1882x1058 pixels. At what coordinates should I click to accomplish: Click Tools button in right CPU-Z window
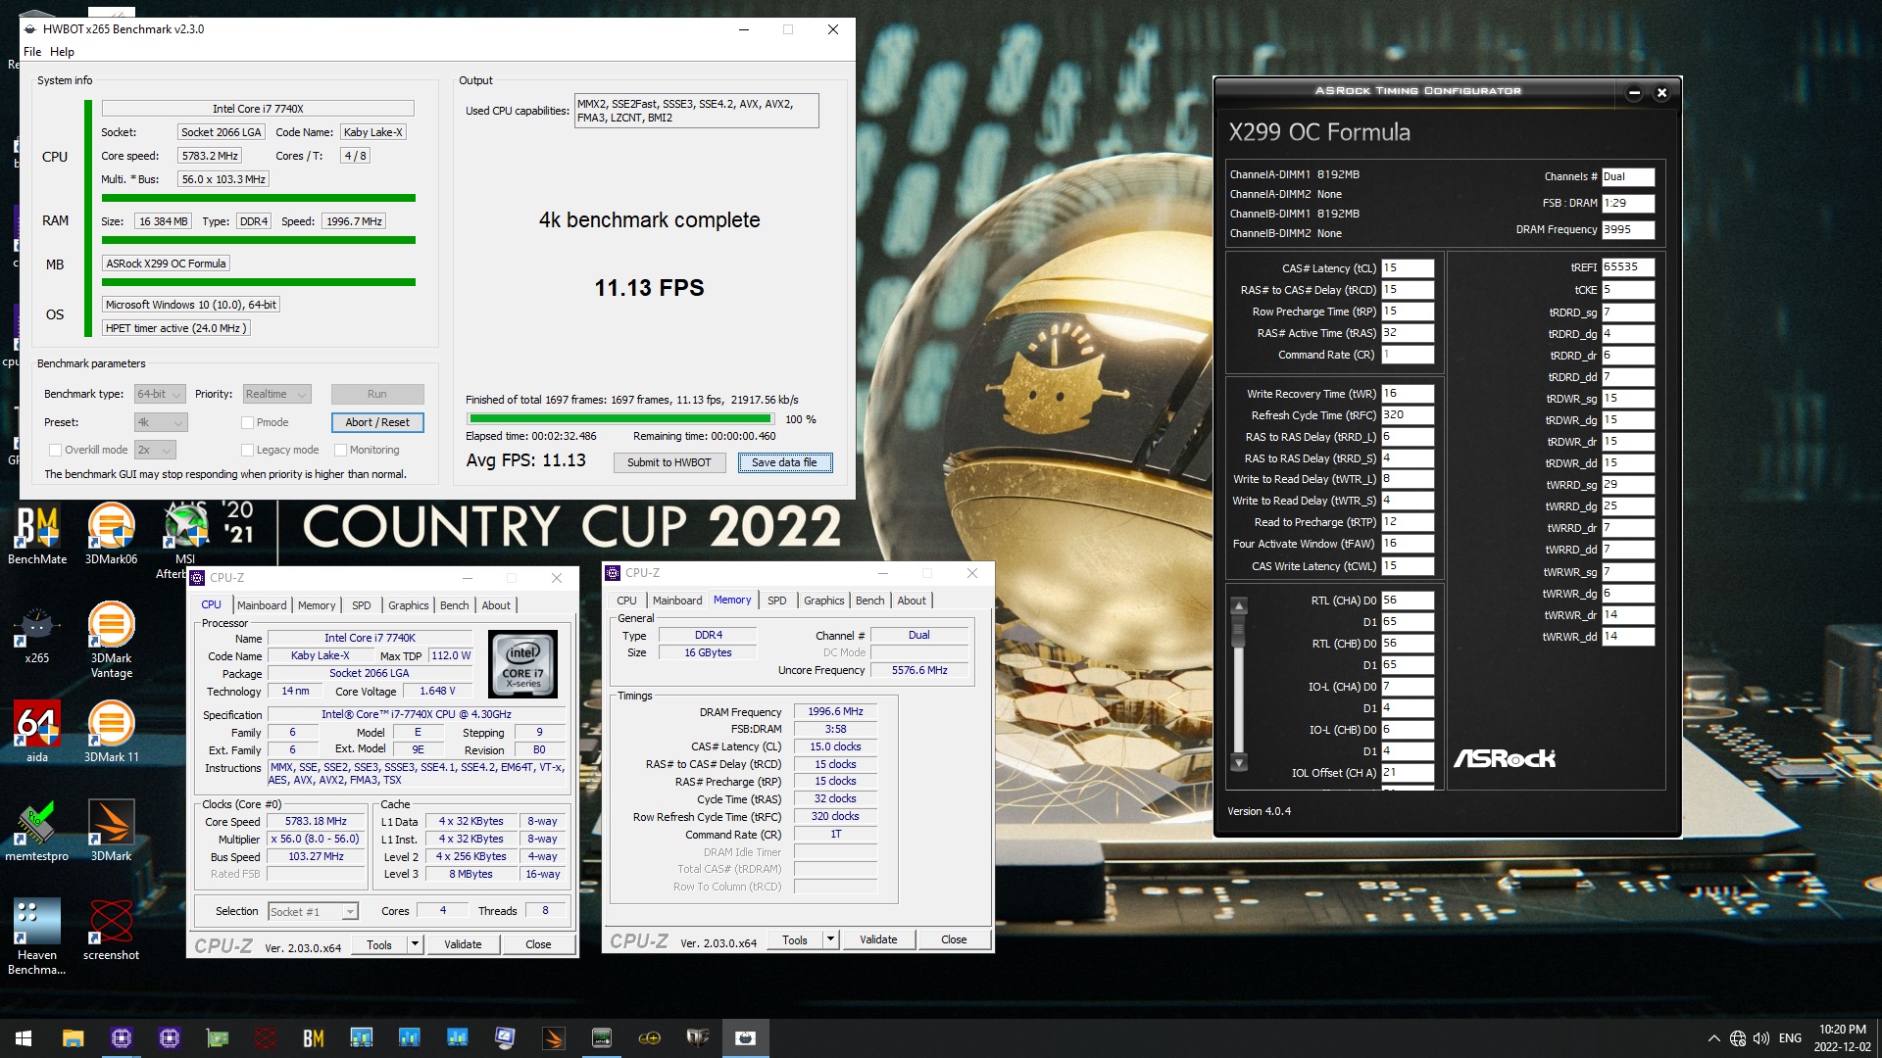point(795,939)
